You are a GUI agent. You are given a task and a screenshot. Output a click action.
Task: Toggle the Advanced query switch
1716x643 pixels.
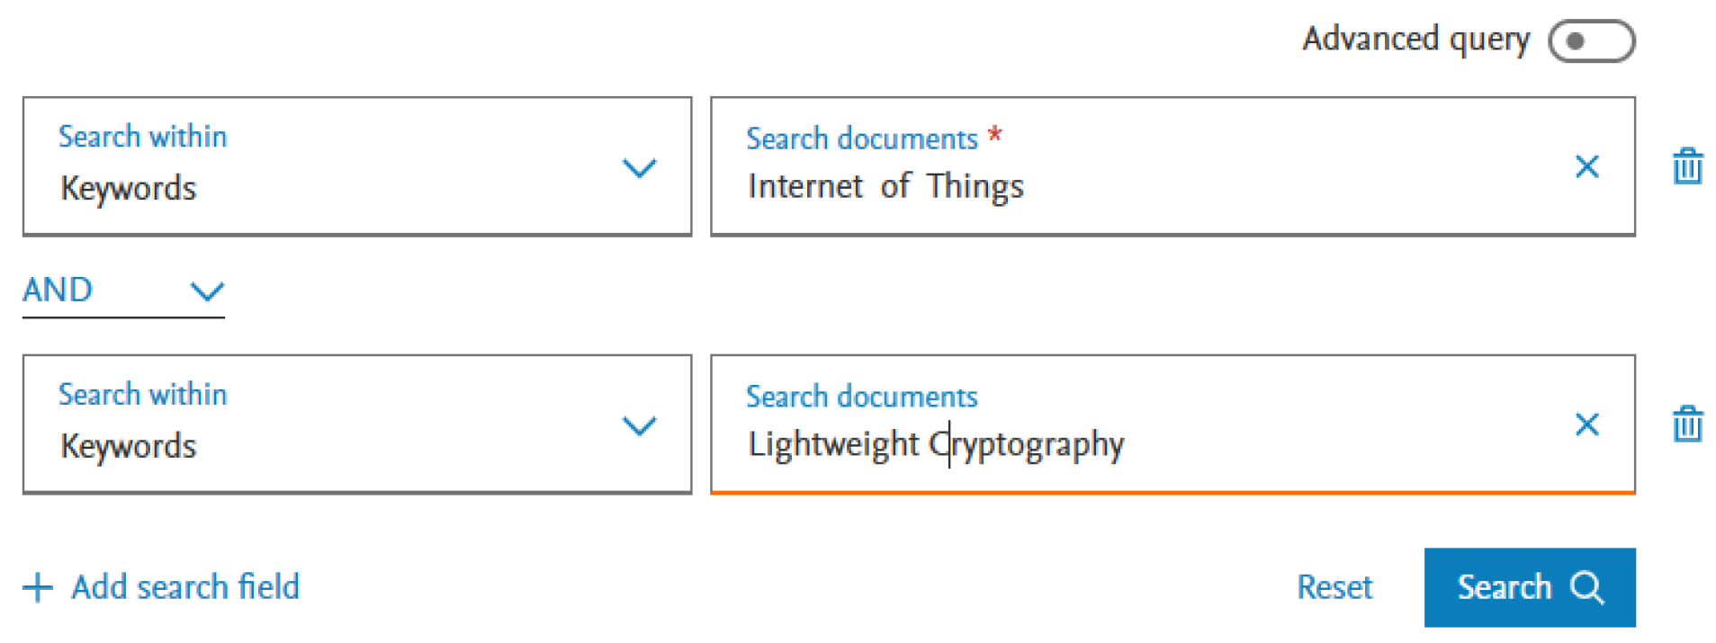1590,41
